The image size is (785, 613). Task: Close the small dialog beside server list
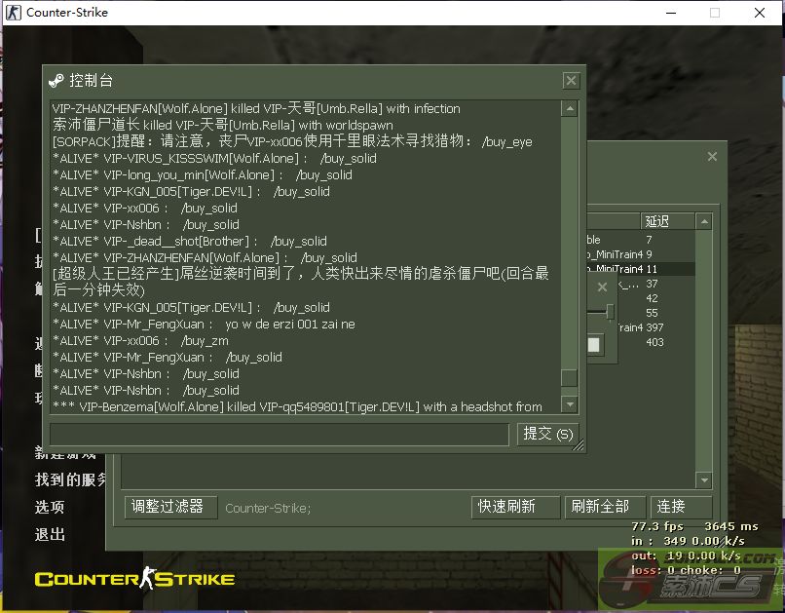[602, 287]
